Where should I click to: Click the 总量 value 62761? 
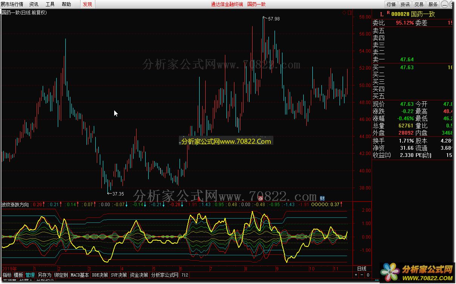[406, 126]
